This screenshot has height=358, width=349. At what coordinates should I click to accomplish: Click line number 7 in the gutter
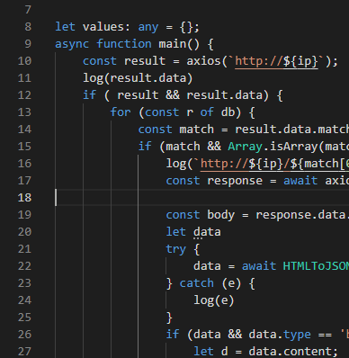point(28,10)
